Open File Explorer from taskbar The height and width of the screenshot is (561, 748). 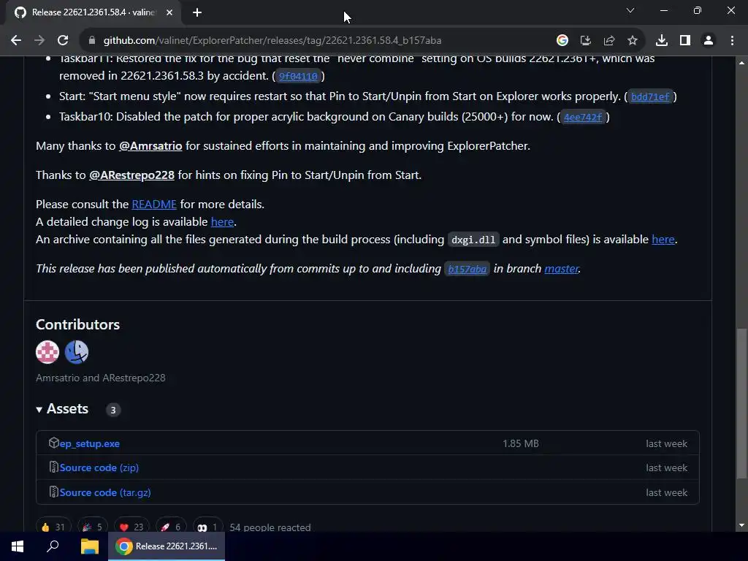click(89, 546)
